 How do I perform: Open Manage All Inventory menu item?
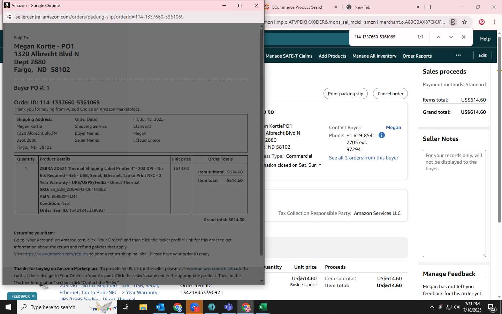pos(374,56)
